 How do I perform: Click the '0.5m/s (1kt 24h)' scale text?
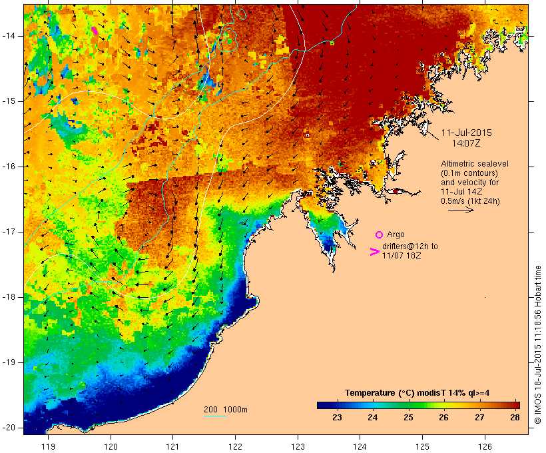click(x=471, y=201)
